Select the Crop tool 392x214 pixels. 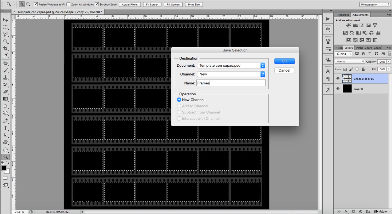tap(5, 48)
